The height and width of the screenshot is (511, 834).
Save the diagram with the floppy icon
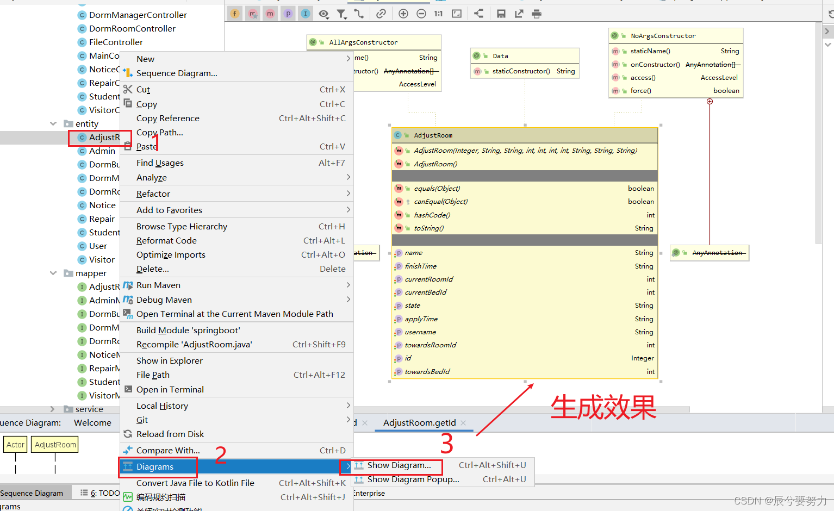pos(501,14)
